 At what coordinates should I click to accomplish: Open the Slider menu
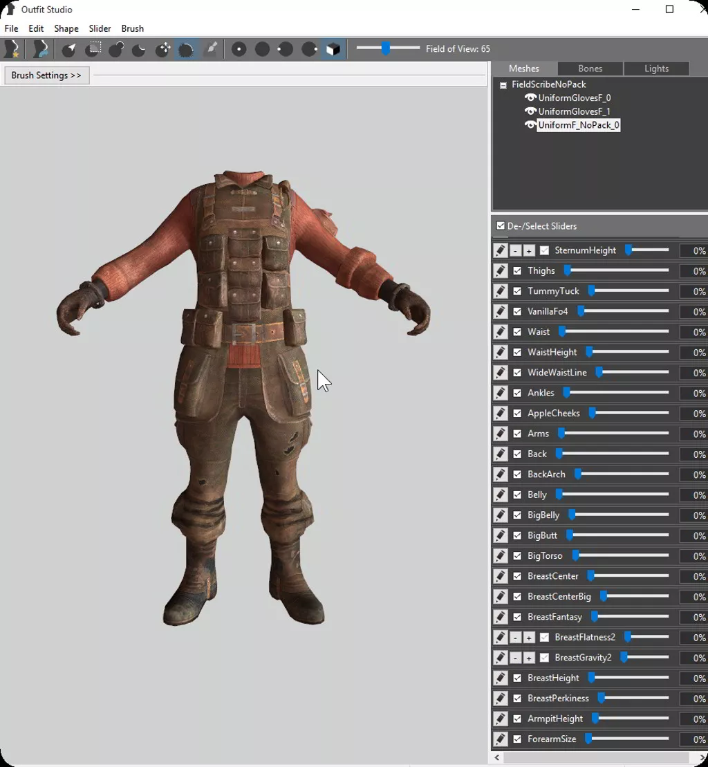[100, 28]
